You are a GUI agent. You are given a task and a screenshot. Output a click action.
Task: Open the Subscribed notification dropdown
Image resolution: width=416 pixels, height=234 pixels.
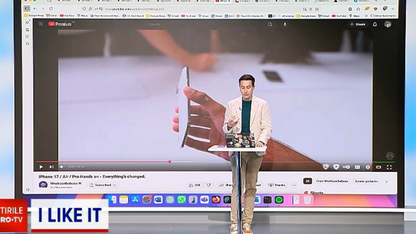point(103,185)
